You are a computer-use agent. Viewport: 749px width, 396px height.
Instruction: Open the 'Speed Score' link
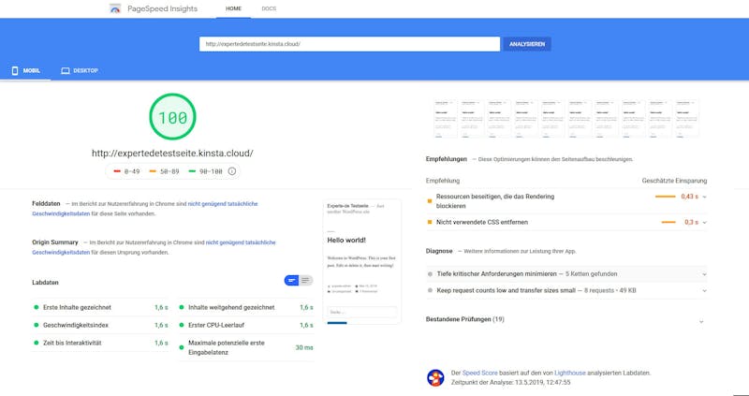coord(479,374)
